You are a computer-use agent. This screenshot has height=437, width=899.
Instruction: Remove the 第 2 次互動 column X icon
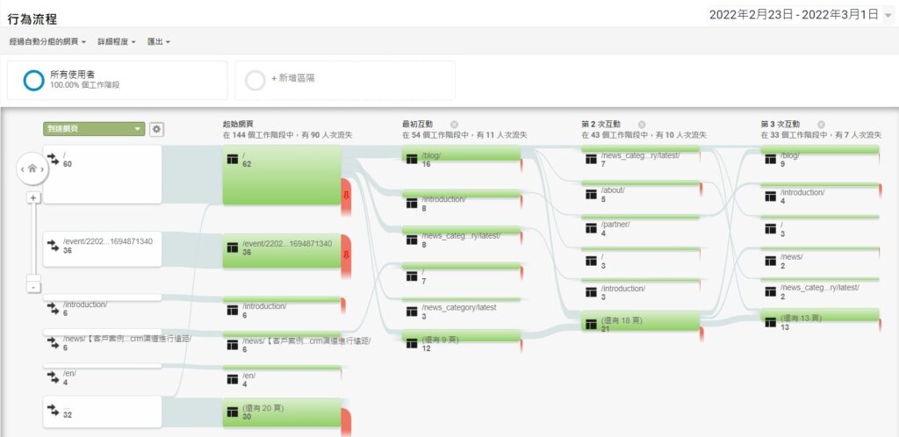point(642,125)
